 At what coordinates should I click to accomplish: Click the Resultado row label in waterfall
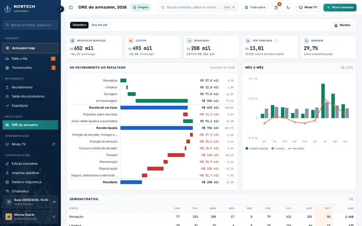(110, 182)
